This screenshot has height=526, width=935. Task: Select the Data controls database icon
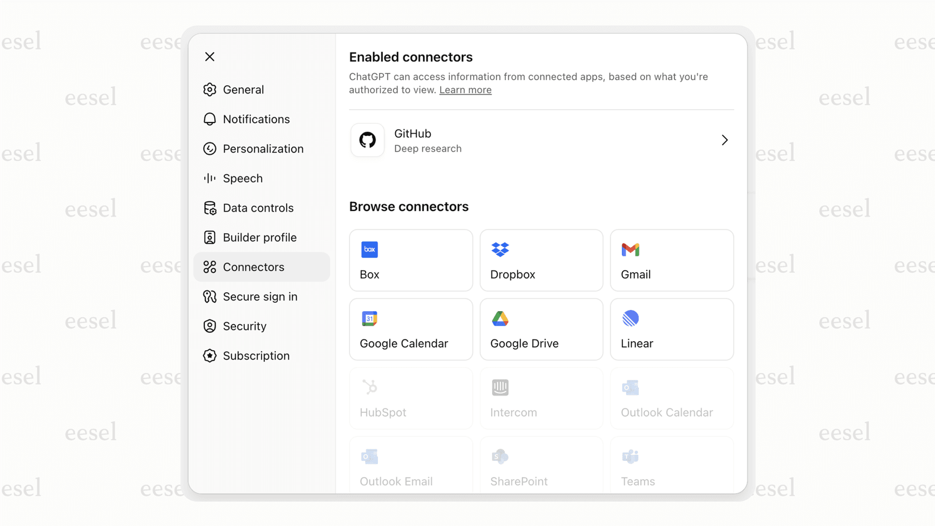[209, 208]
